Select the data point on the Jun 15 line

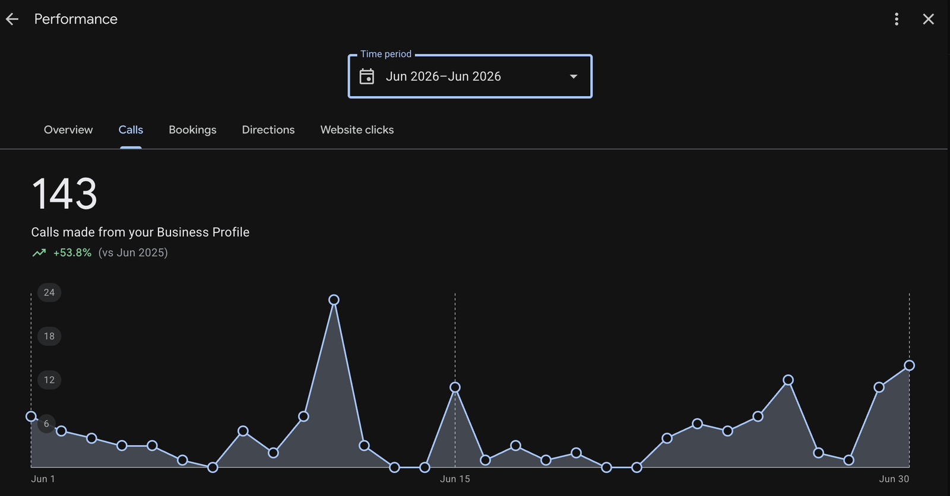click(x=455, y=387)
